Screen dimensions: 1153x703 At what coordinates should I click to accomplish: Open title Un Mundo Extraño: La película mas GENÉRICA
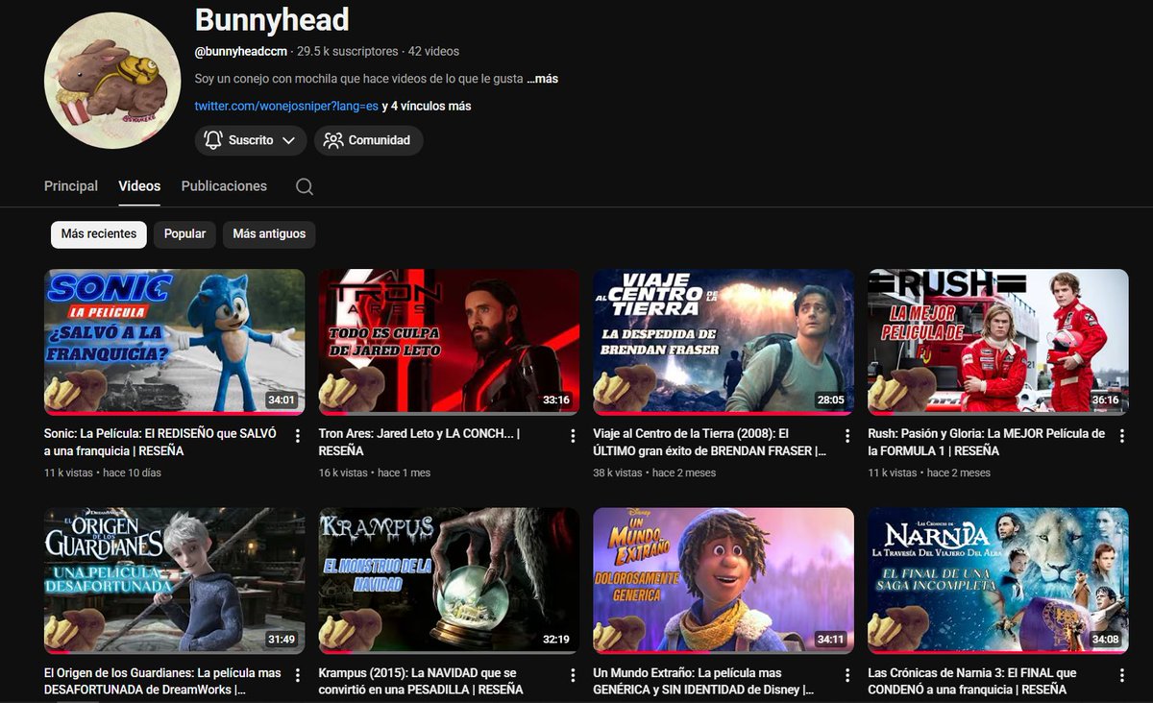click(x=705, y=681)
